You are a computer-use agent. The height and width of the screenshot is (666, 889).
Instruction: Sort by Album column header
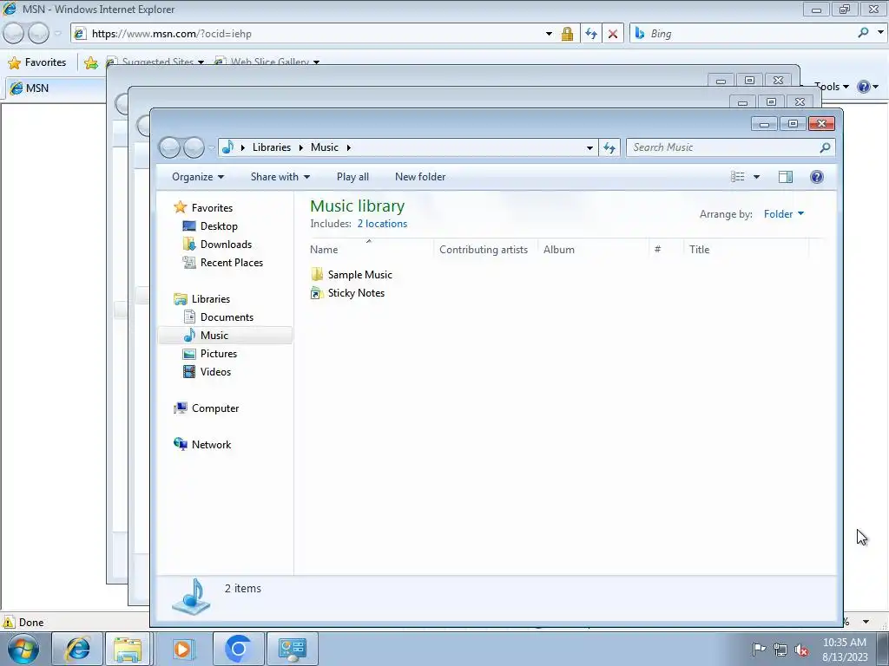click(592, 249)
